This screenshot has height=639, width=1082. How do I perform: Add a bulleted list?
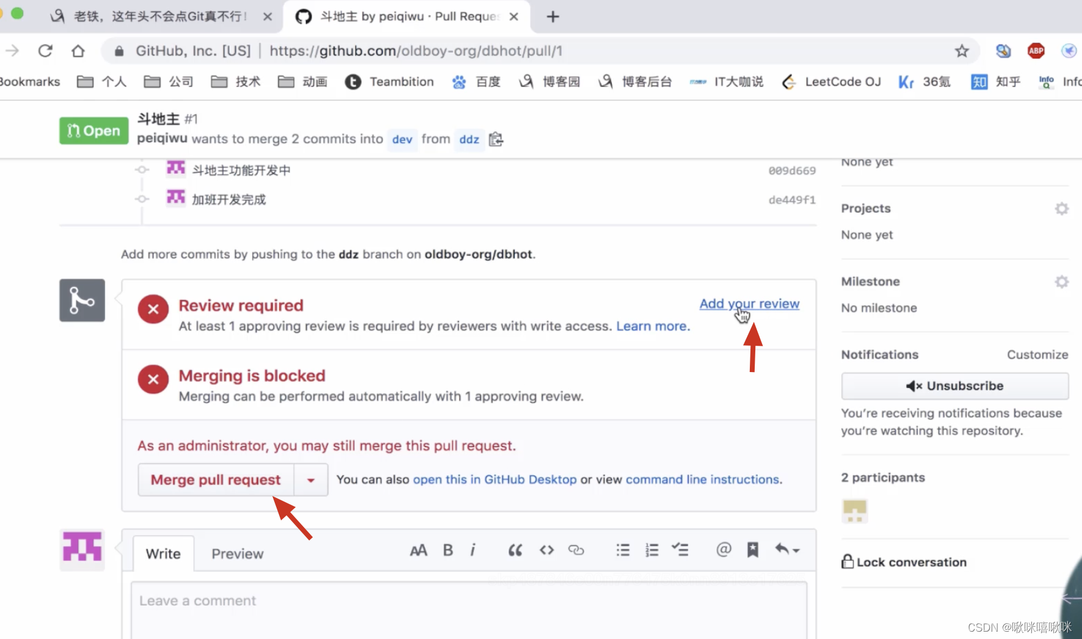pos(623,550)
